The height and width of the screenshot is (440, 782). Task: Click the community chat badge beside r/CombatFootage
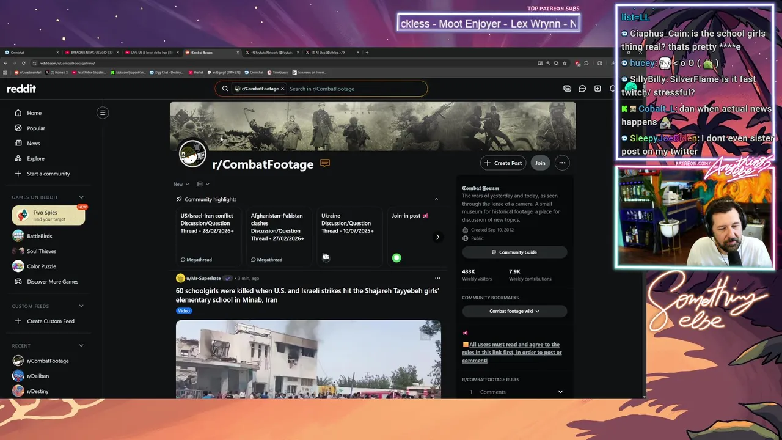pyautogui.click(x=325, y=163)
